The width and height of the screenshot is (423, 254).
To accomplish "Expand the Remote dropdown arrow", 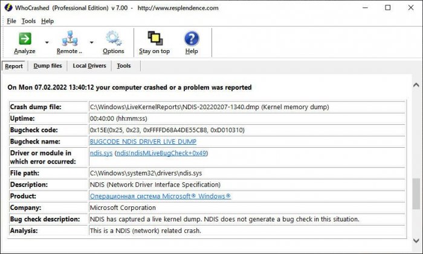I will [92, 43].
